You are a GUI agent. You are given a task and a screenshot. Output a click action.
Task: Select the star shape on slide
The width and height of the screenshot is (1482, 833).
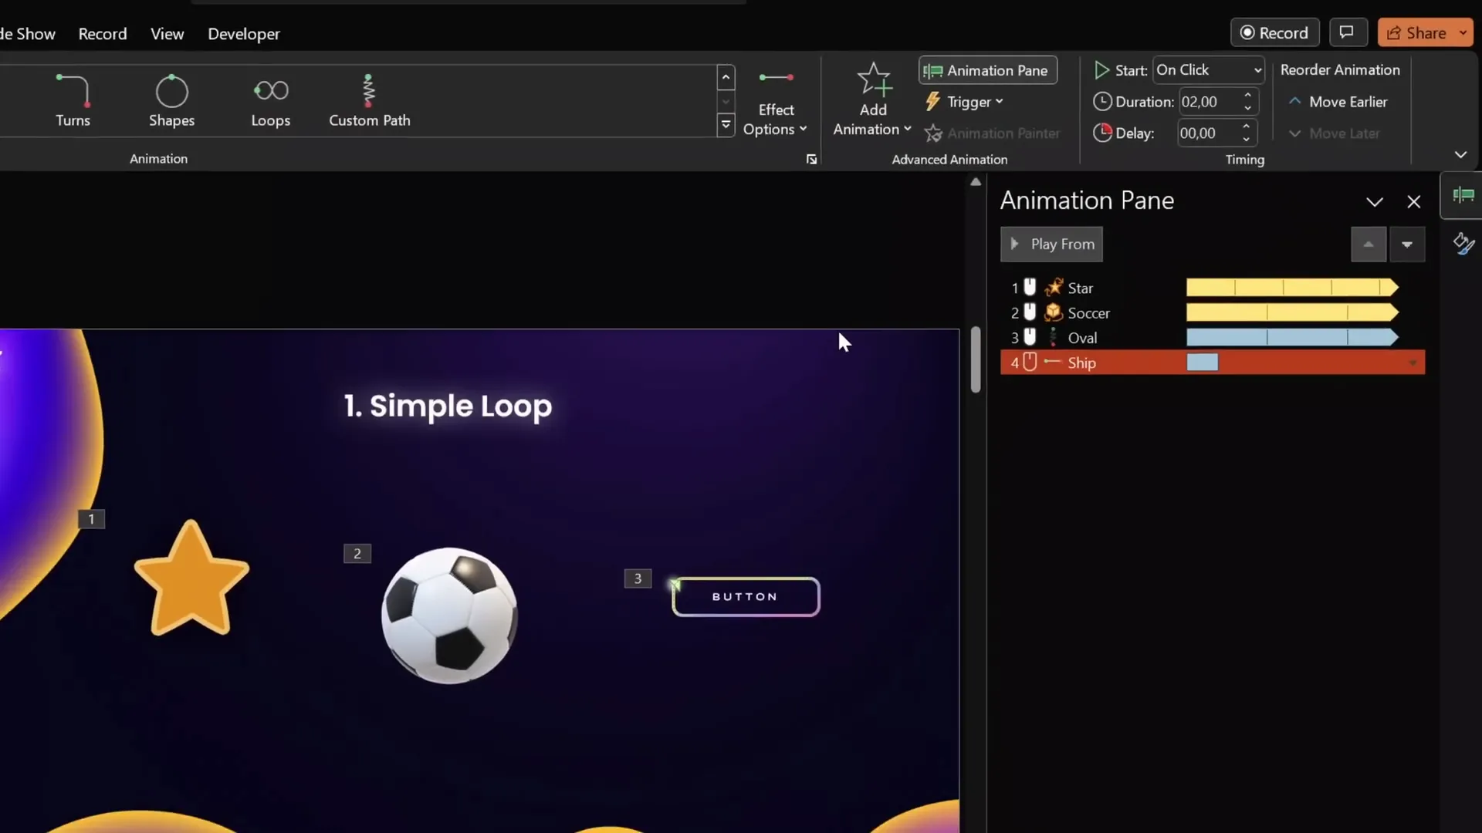(x=191, y=578)
